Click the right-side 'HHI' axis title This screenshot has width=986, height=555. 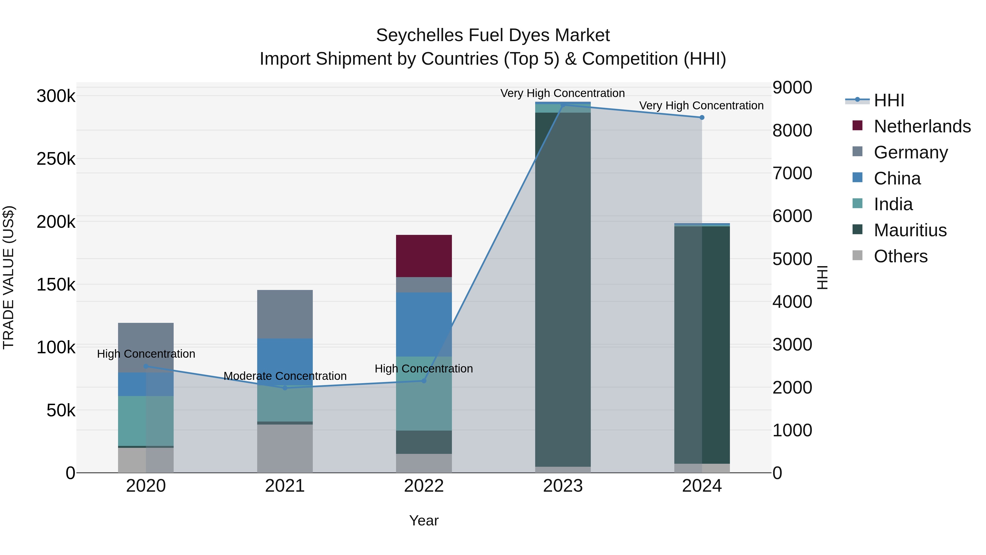tap(822, 277)
